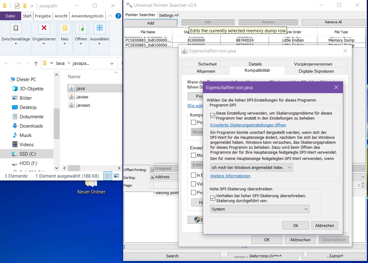Open the System scaling dropdown

click(260, 209)
